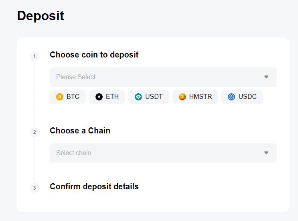
Task: Click the "Choose a Chain" heading
Action: [x=80, y=131]
